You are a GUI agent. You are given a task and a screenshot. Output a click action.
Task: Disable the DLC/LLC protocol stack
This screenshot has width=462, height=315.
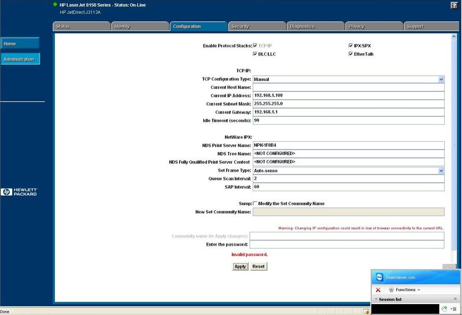click(255, 54)
